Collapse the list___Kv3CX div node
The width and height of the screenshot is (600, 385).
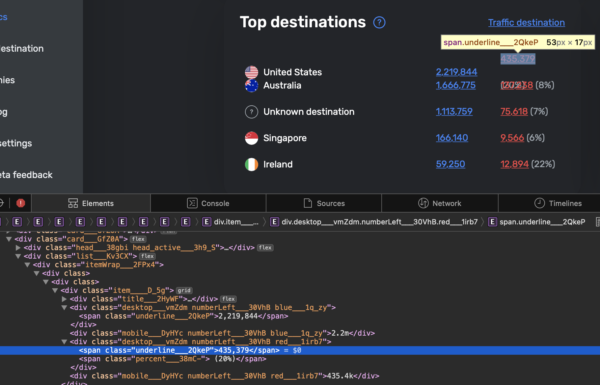18,256
